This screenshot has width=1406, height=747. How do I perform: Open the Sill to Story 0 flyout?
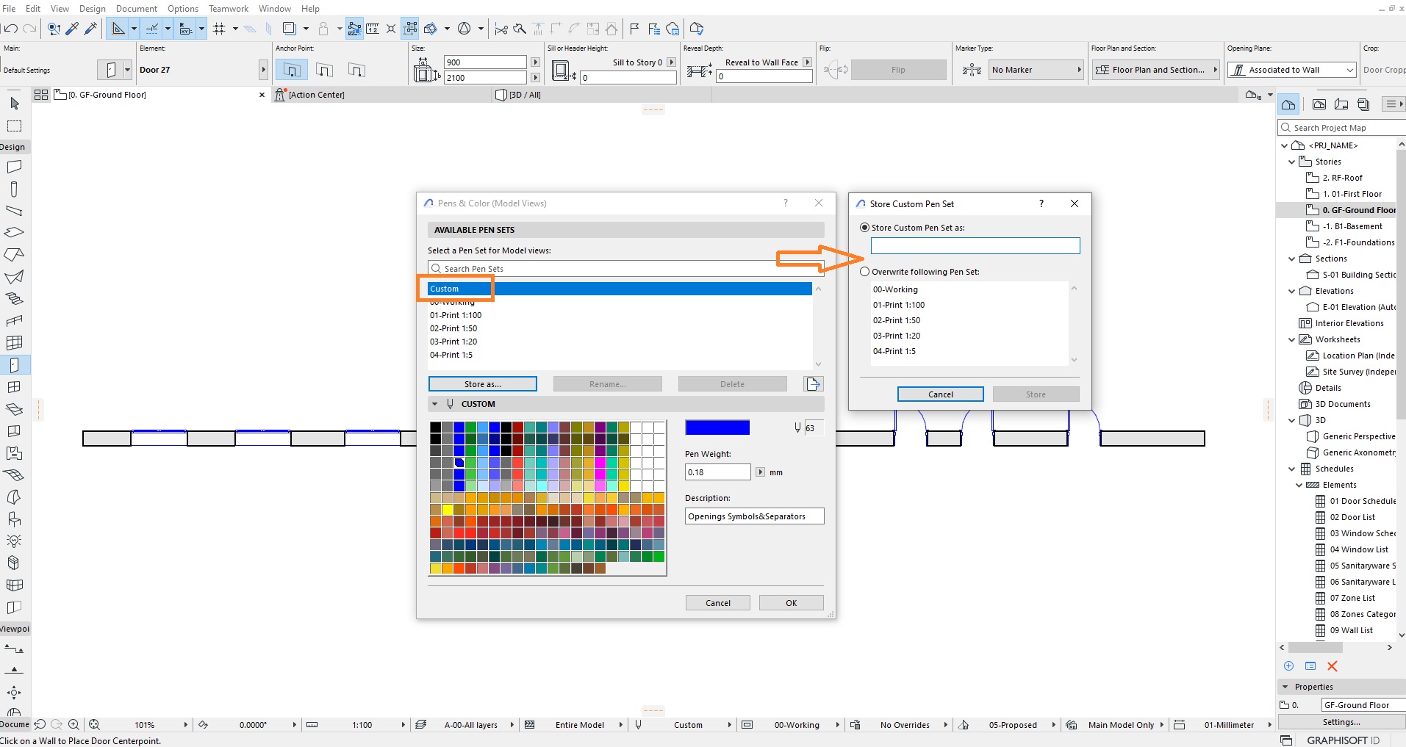tap(671, 62)
